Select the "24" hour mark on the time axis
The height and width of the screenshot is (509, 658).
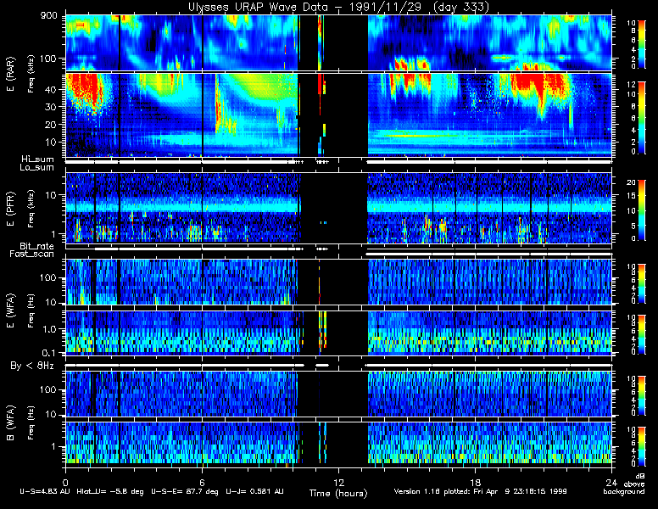(612, 483)
